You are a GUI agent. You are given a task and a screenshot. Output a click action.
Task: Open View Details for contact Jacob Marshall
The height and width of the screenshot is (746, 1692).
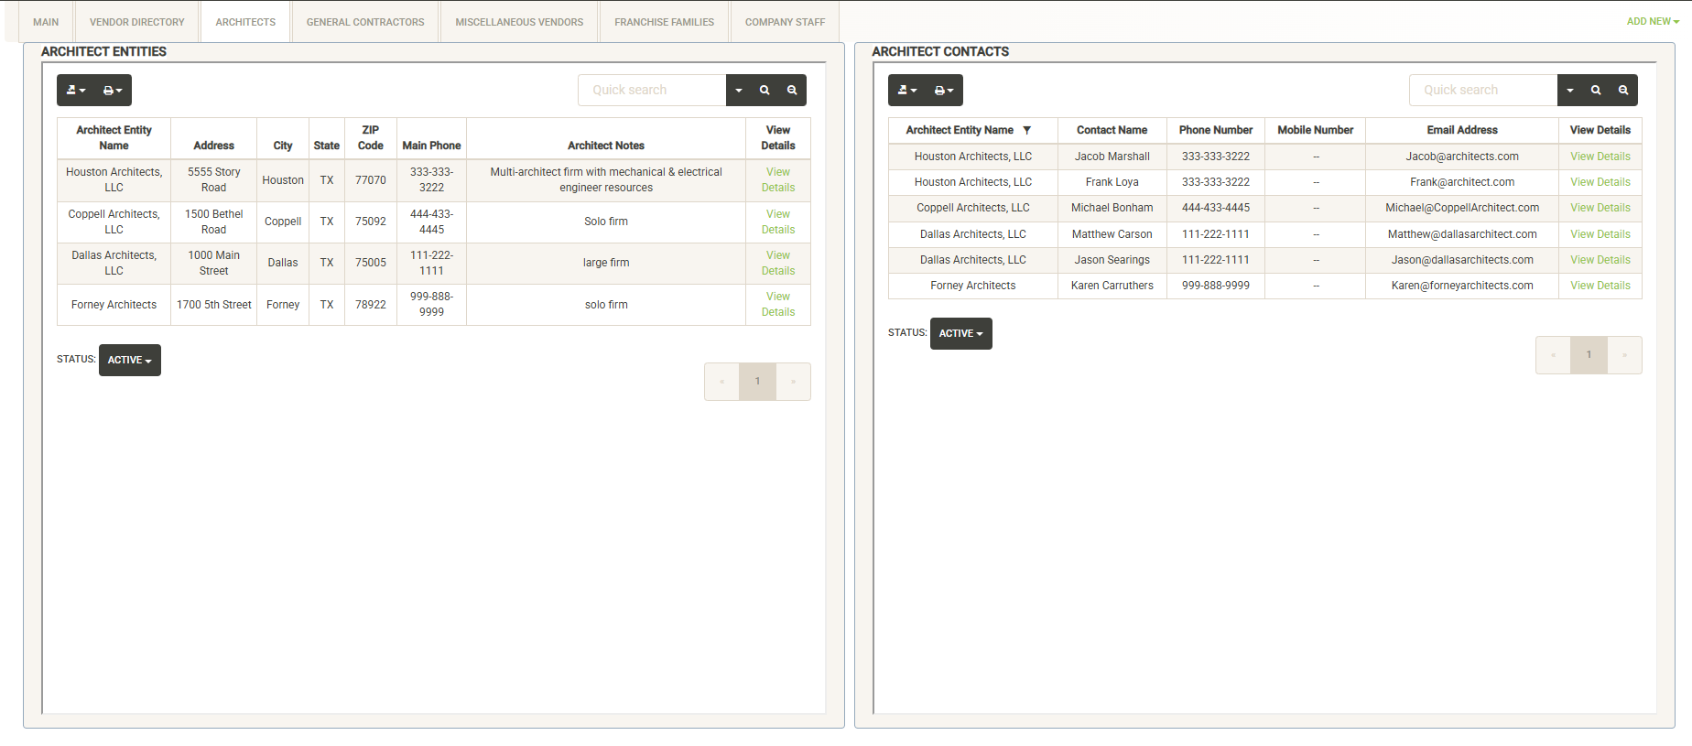[x=1600, y=157]
